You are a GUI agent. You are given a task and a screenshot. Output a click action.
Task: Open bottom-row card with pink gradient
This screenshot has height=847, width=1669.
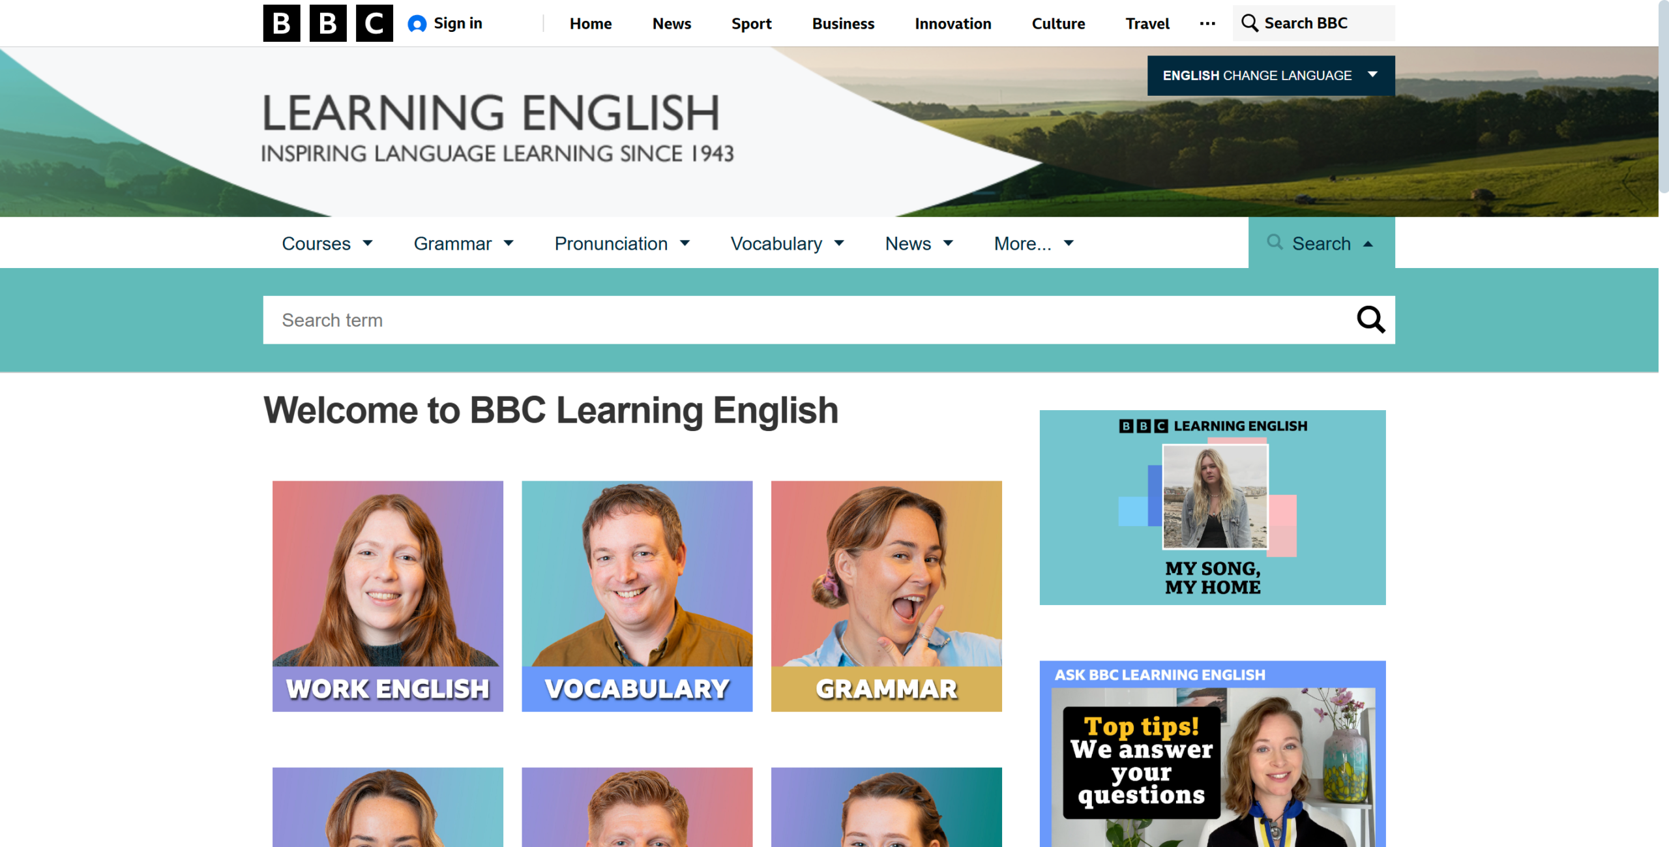637,807
